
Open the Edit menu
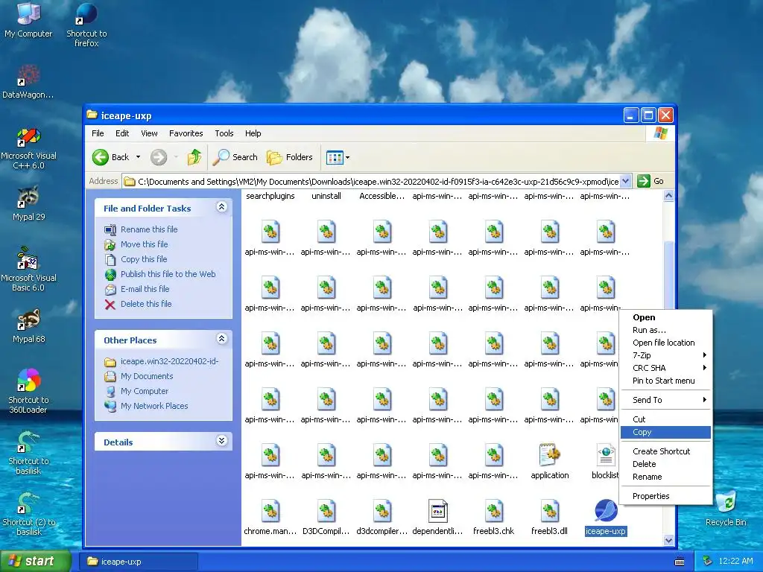tap(122, 133)
